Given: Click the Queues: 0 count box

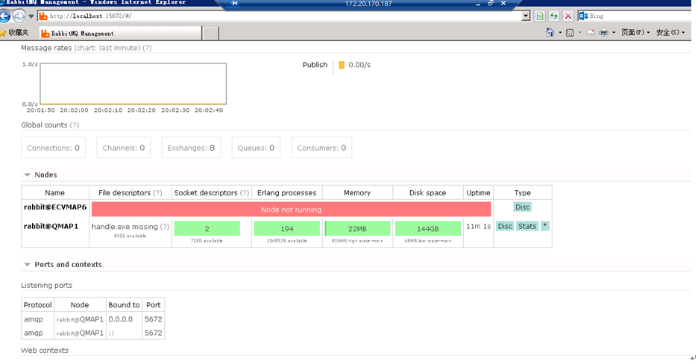Looking at the screenshot, I should click(x=256, y=148).
